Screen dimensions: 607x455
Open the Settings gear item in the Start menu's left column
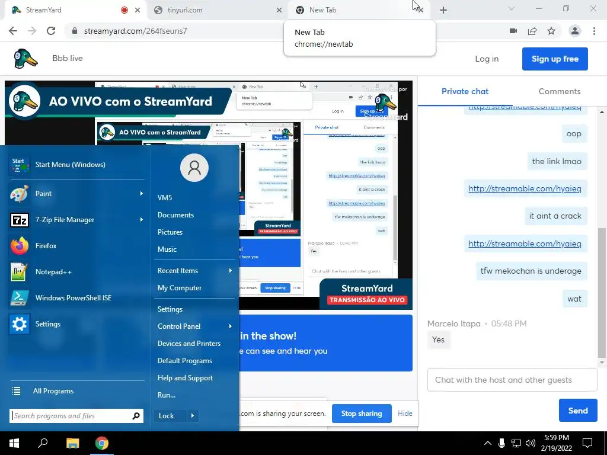(76, 324)
